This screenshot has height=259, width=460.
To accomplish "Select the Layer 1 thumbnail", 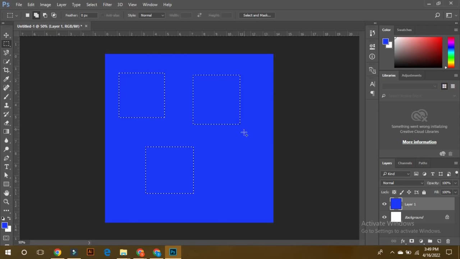I will [396, 204].
